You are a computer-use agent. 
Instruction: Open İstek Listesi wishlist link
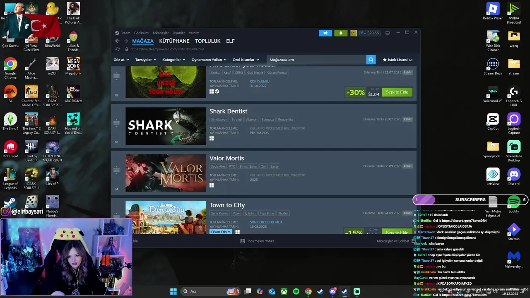pyautogui.click(x=397, y=60)
